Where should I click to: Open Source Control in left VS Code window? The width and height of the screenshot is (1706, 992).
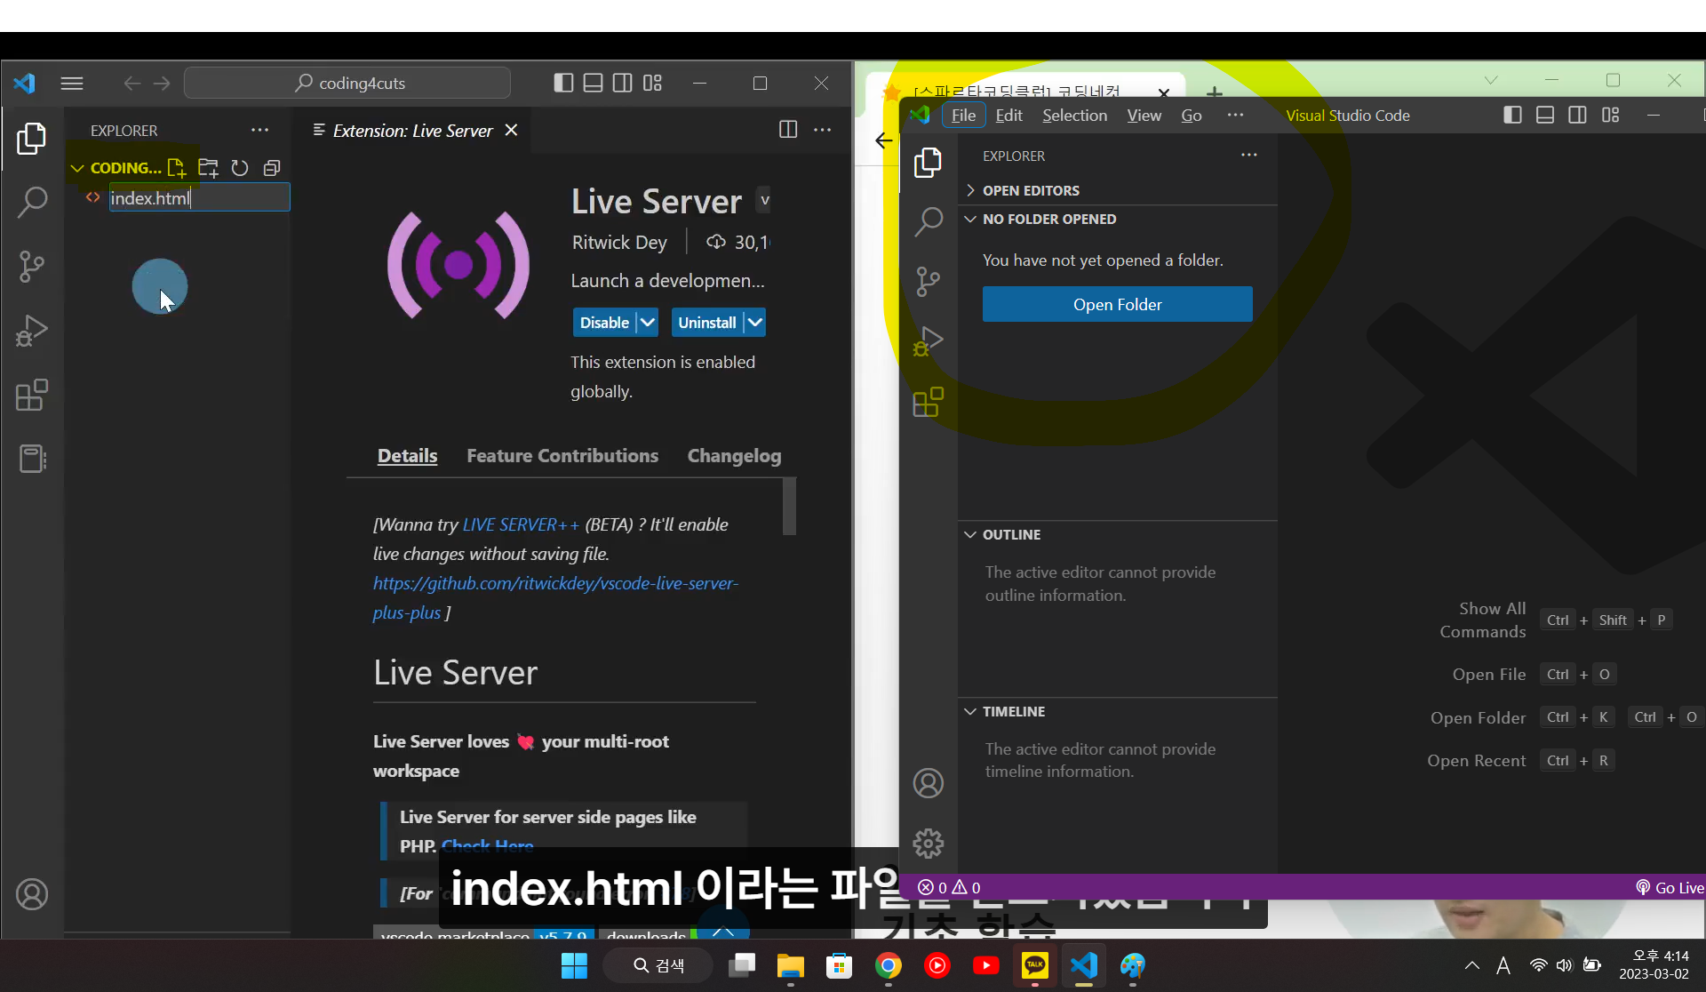[x=32, y=266]
